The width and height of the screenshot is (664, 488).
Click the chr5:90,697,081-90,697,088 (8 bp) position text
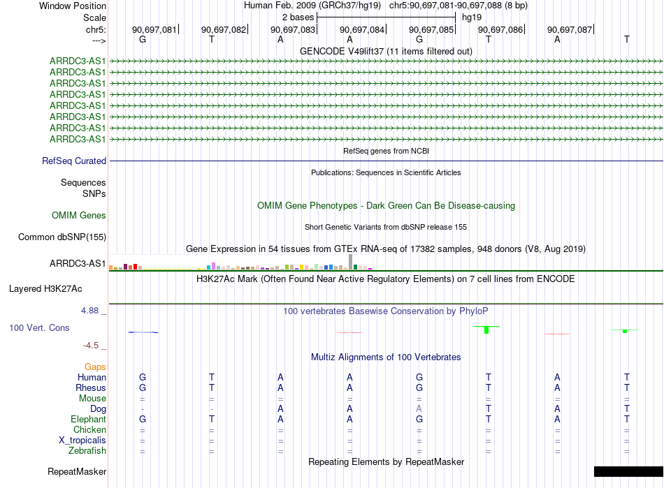pos(459,6)
